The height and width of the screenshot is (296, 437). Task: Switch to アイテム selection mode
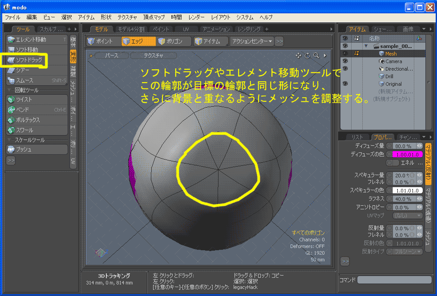pyautogui.click(x=211, y=41)
